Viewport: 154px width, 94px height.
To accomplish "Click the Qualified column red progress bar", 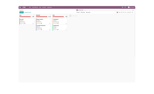I will point(42,17).
